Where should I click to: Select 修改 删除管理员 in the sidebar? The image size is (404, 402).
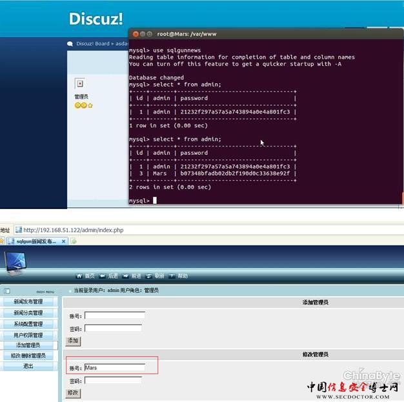[x=28, y=356]
